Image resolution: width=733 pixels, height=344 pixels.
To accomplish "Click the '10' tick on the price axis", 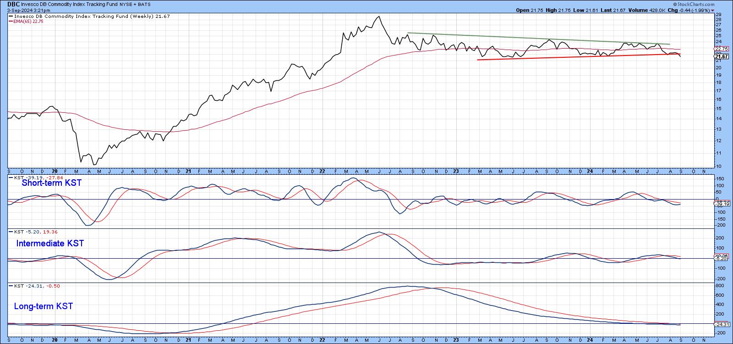I will 719,166.
